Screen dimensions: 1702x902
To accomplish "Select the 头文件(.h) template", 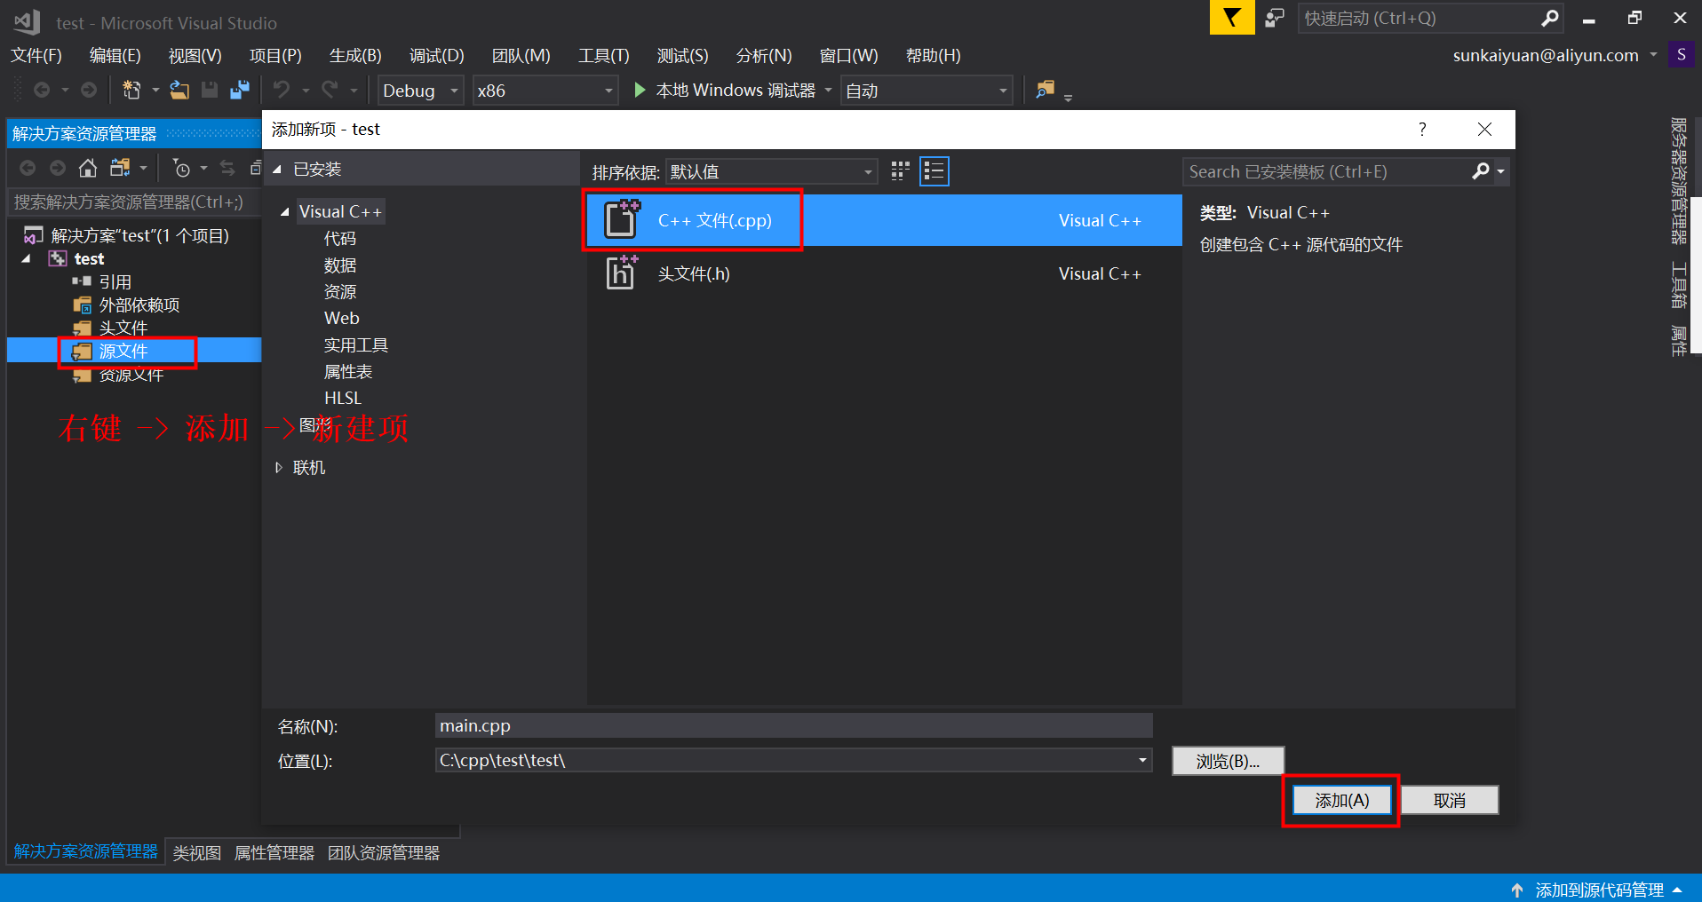I will point(884,273).
